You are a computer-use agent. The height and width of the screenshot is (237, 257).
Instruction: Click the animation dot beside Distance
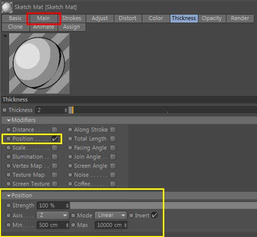(x=9, y=130)
